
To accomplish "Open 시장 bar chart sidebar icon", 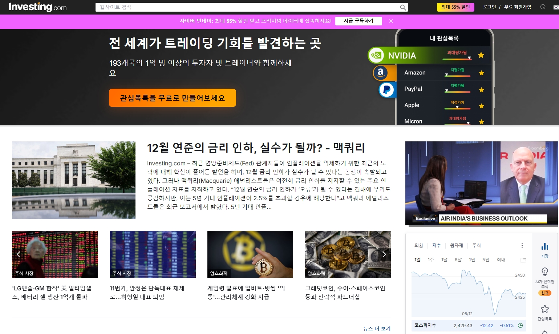I will point(545,250).
